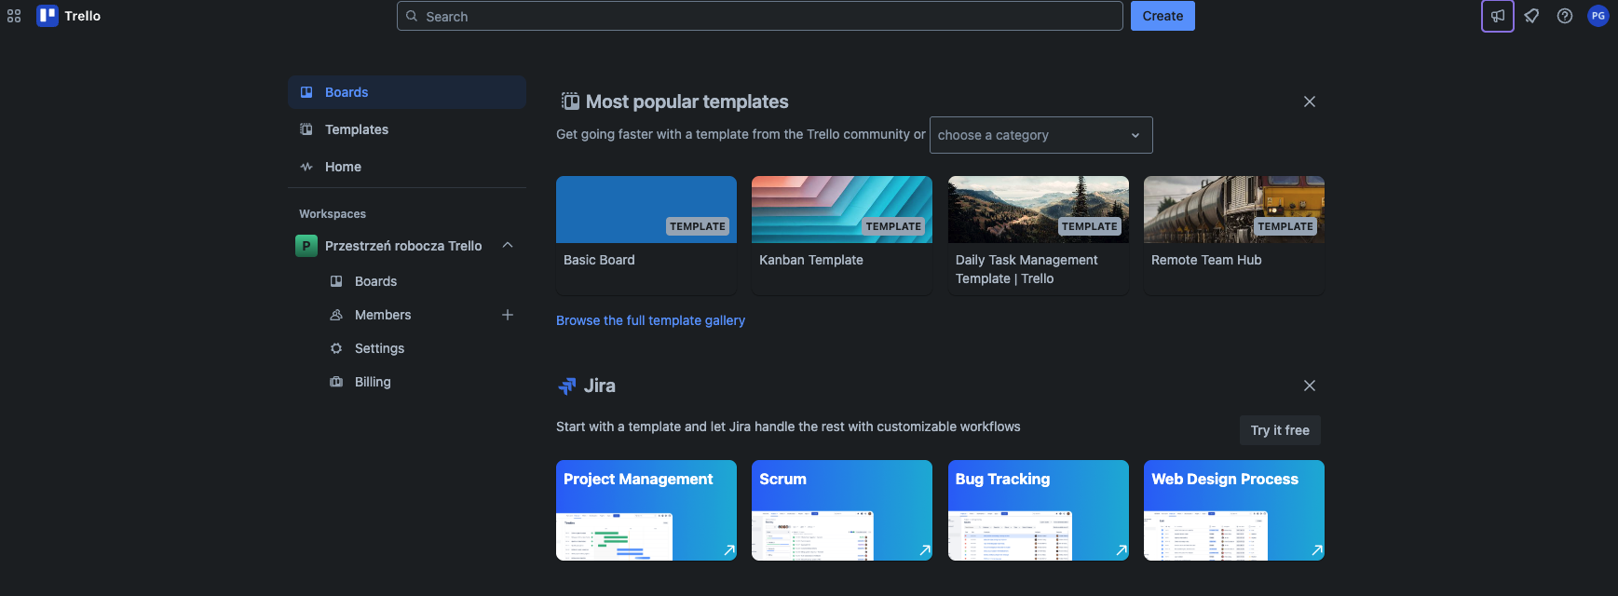Open the Project Management Jira card
The width and height of the screenshot is (1618, 596).
coord(646,510)
